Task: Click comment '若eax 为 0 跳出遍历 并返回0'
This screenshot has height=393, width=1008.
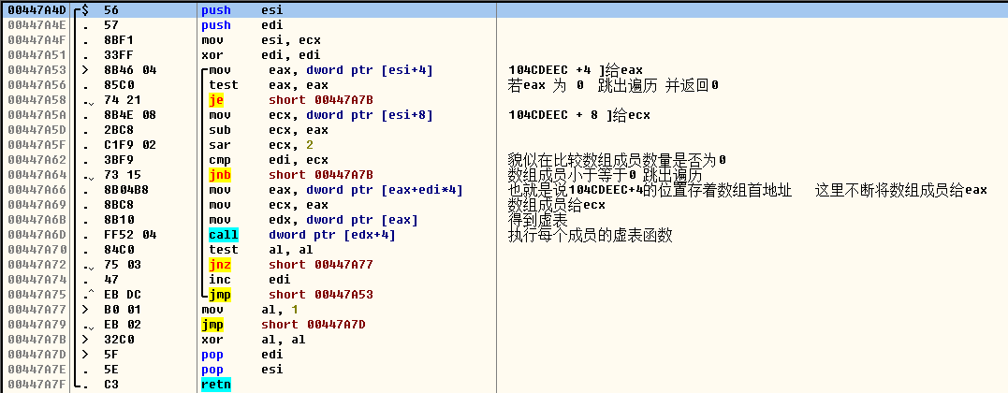Action: [x=613, y=85]
